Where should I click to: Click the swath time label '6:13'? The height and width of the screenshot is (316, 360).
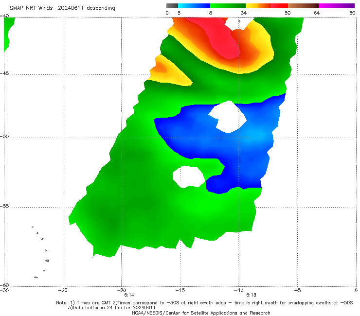coord(251,295)
